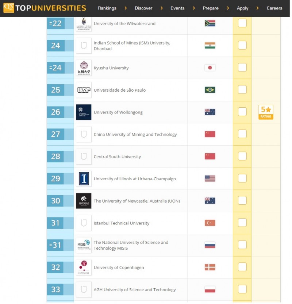Click the Japan flag in Kyushu University row
This screenshot has height=304, width=292.
click(210, 68)
